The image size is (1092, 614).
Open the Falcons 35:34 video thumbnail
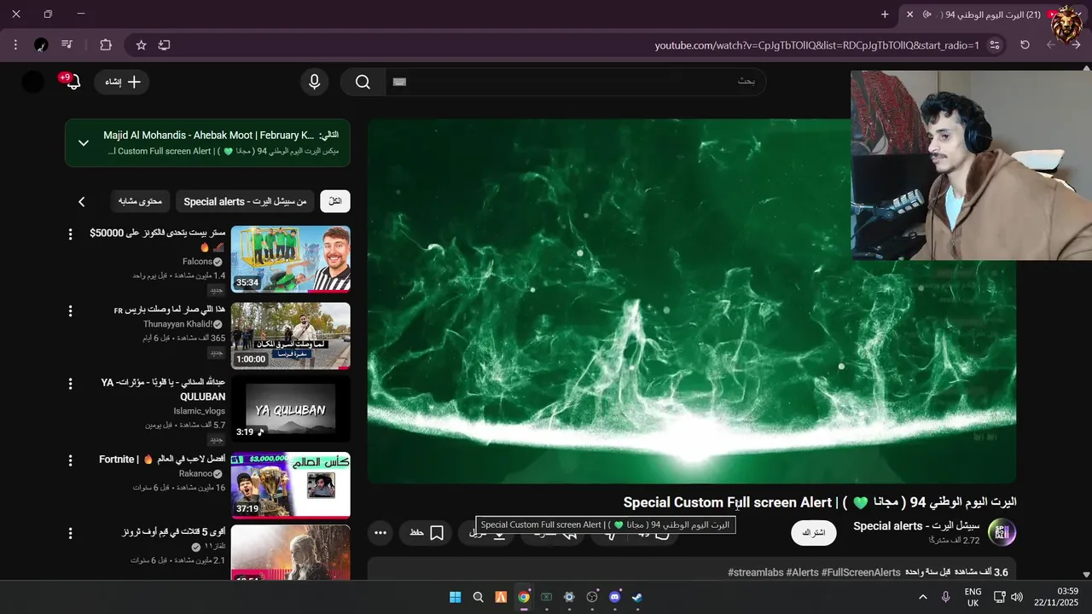[290, 259]
